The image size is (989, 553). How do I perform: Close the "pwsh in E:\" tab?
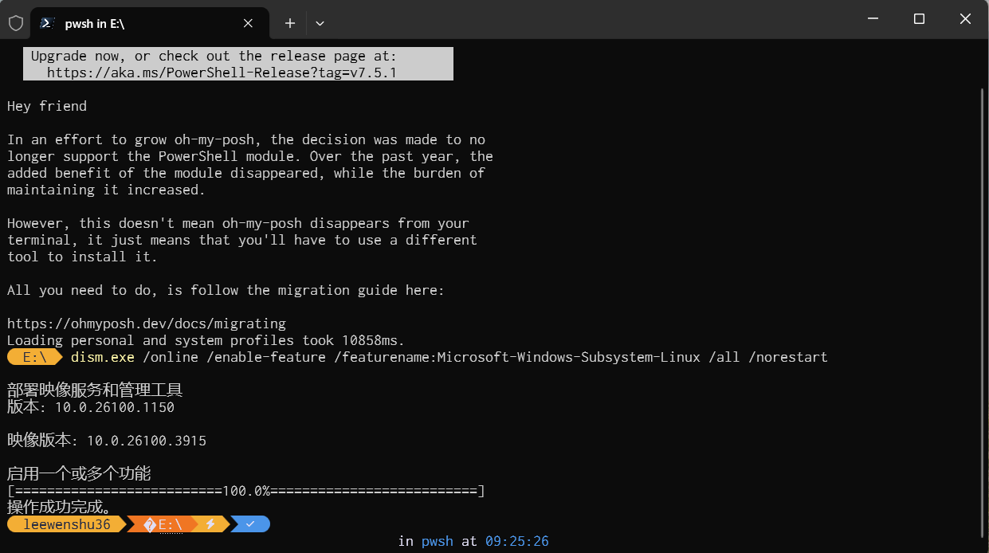pyautogui.click(x=248, y=23)
